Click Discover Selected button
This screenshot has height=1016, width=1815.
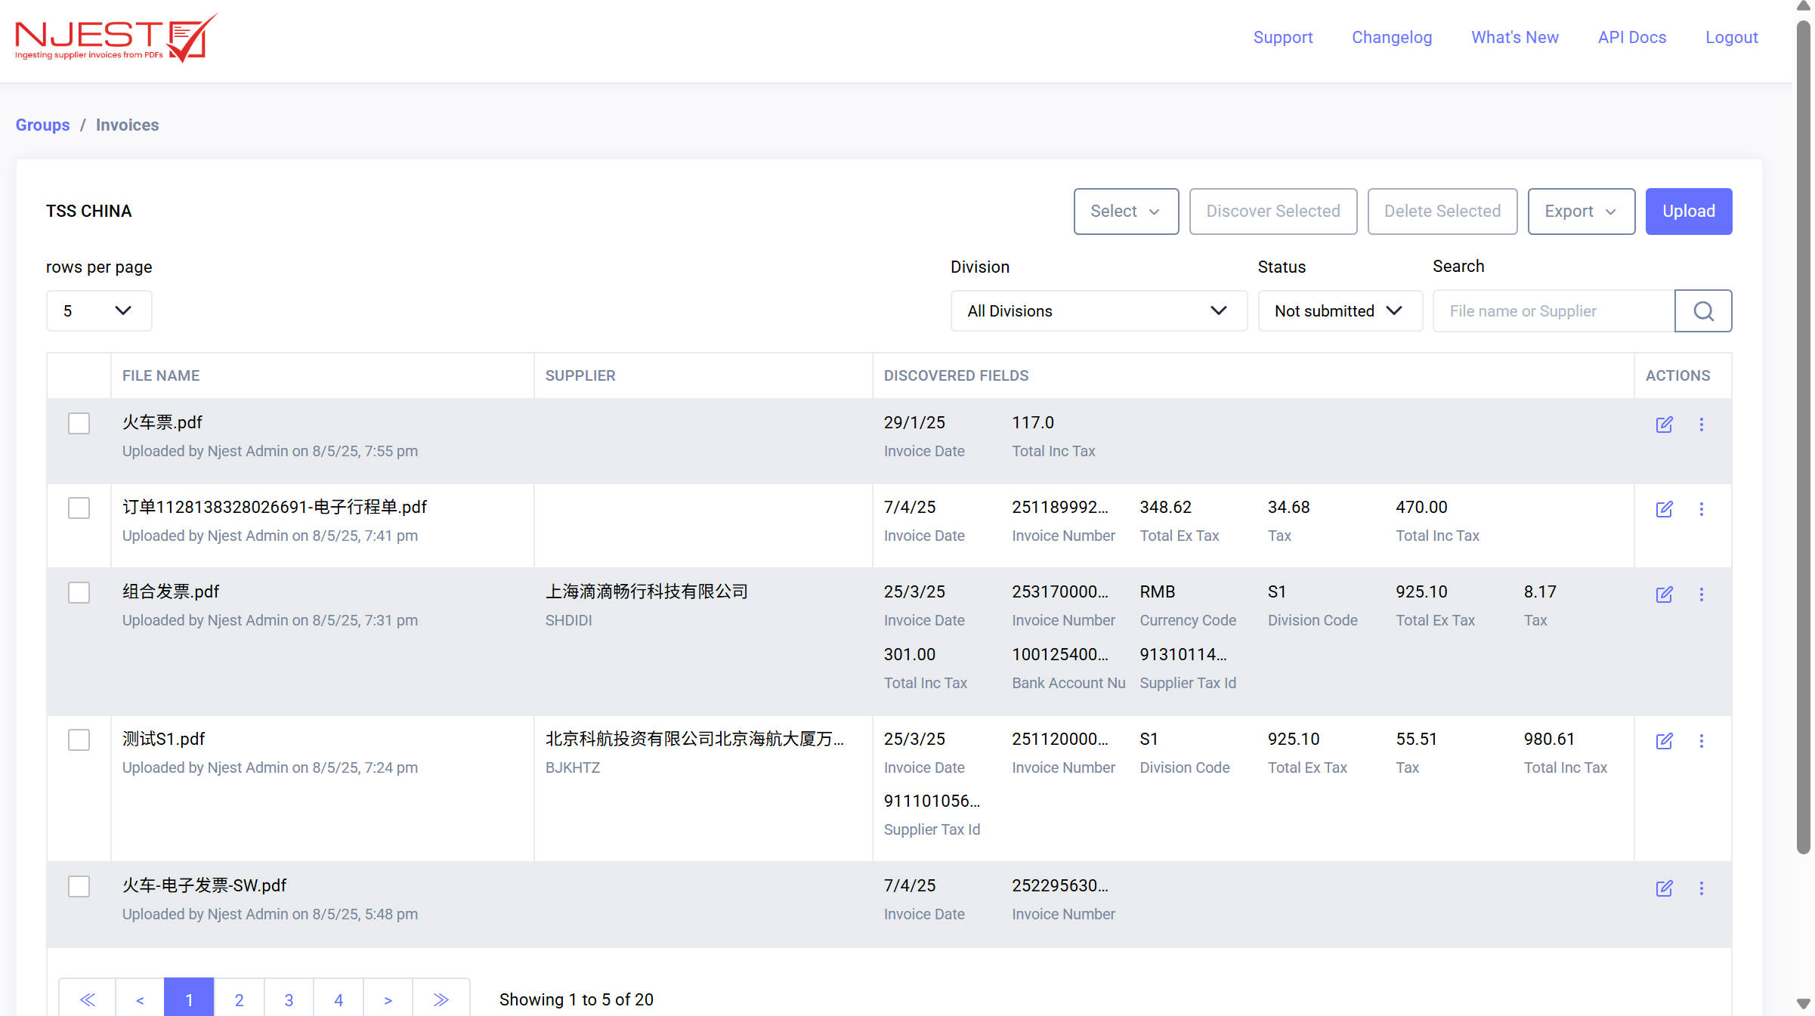(x=1272, y=212)
